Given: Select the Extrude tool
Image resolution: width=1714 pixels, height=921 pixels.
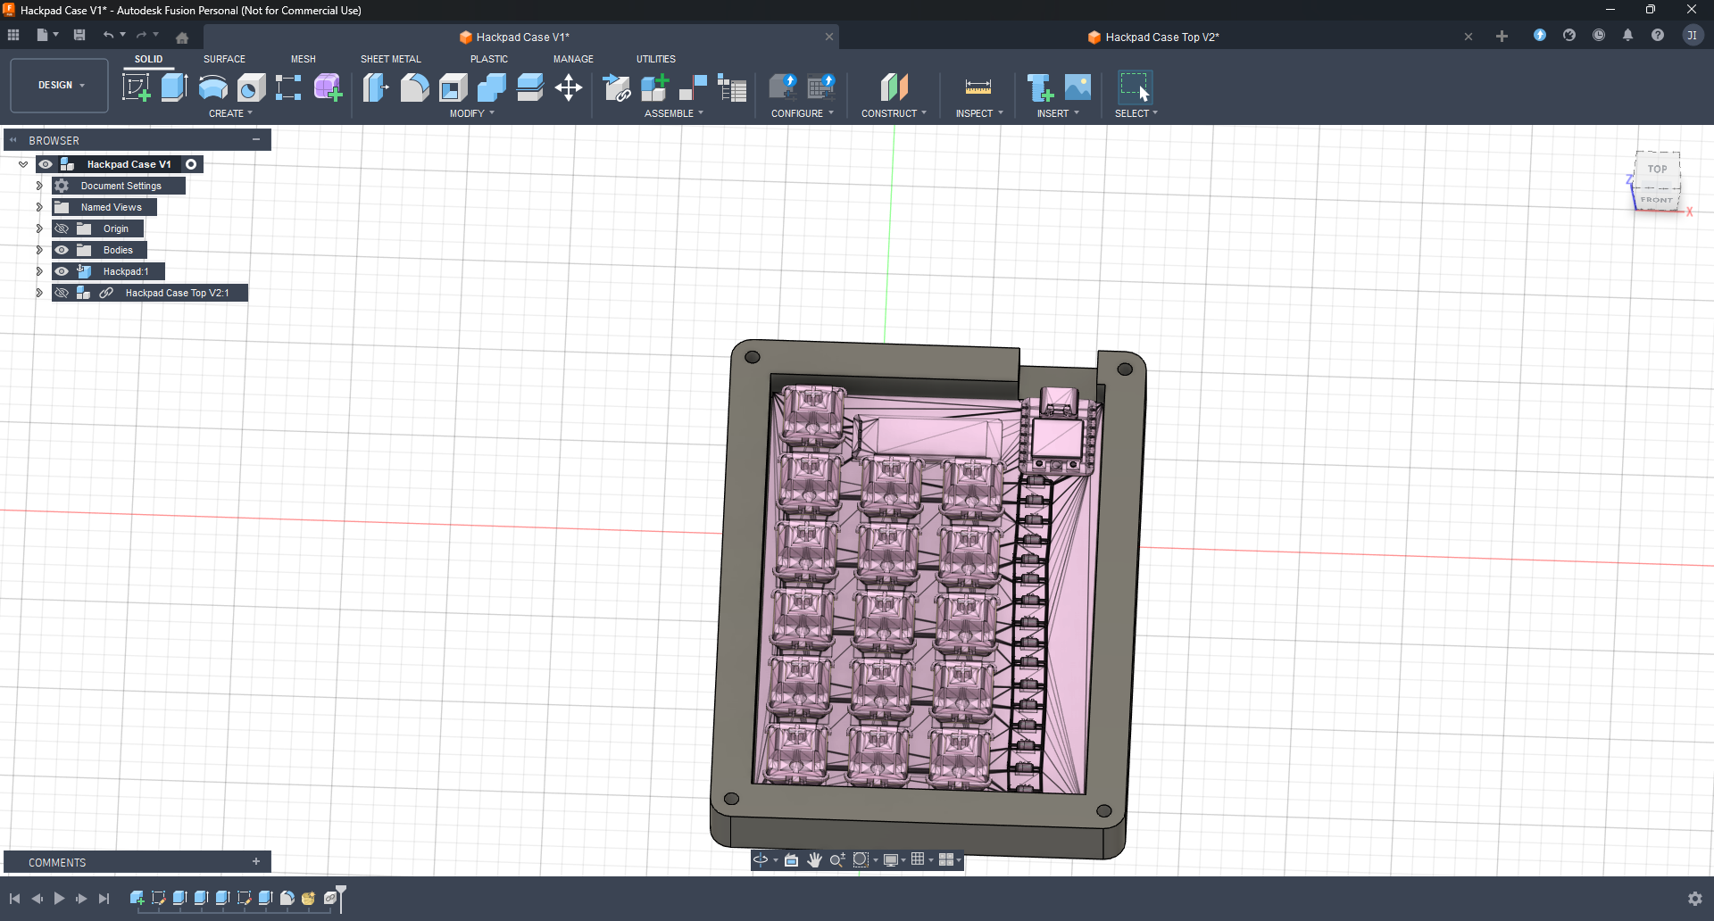Looking at the screenshot, I should click(174, 87).
